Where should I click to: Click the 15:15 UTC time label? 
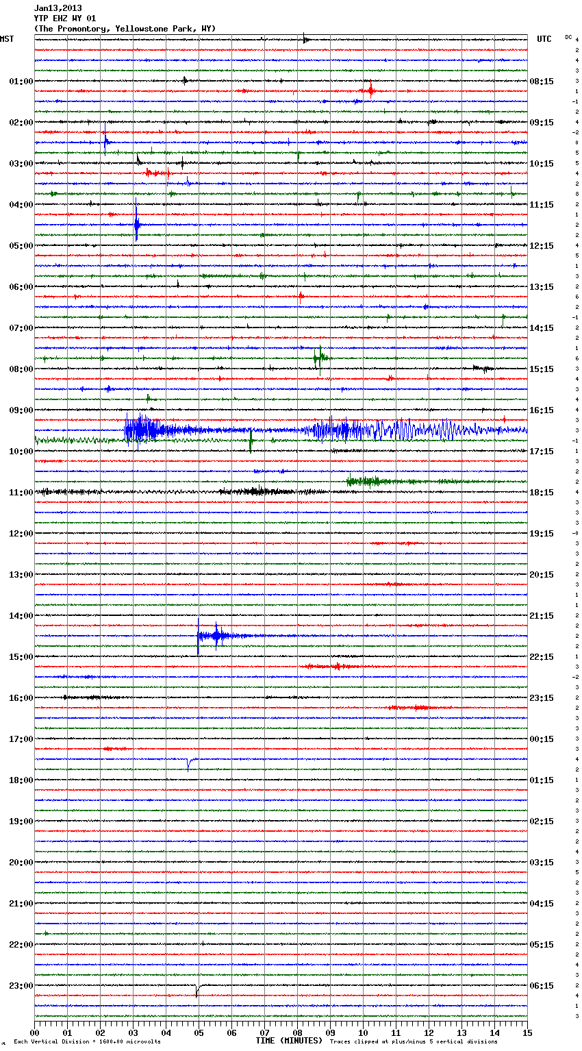tap(542, 369)
